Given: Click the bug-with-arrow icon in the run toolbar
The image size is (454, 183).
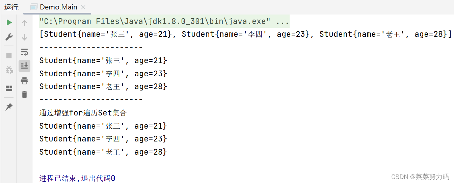Looking at the screenshot, I should 9,70.
